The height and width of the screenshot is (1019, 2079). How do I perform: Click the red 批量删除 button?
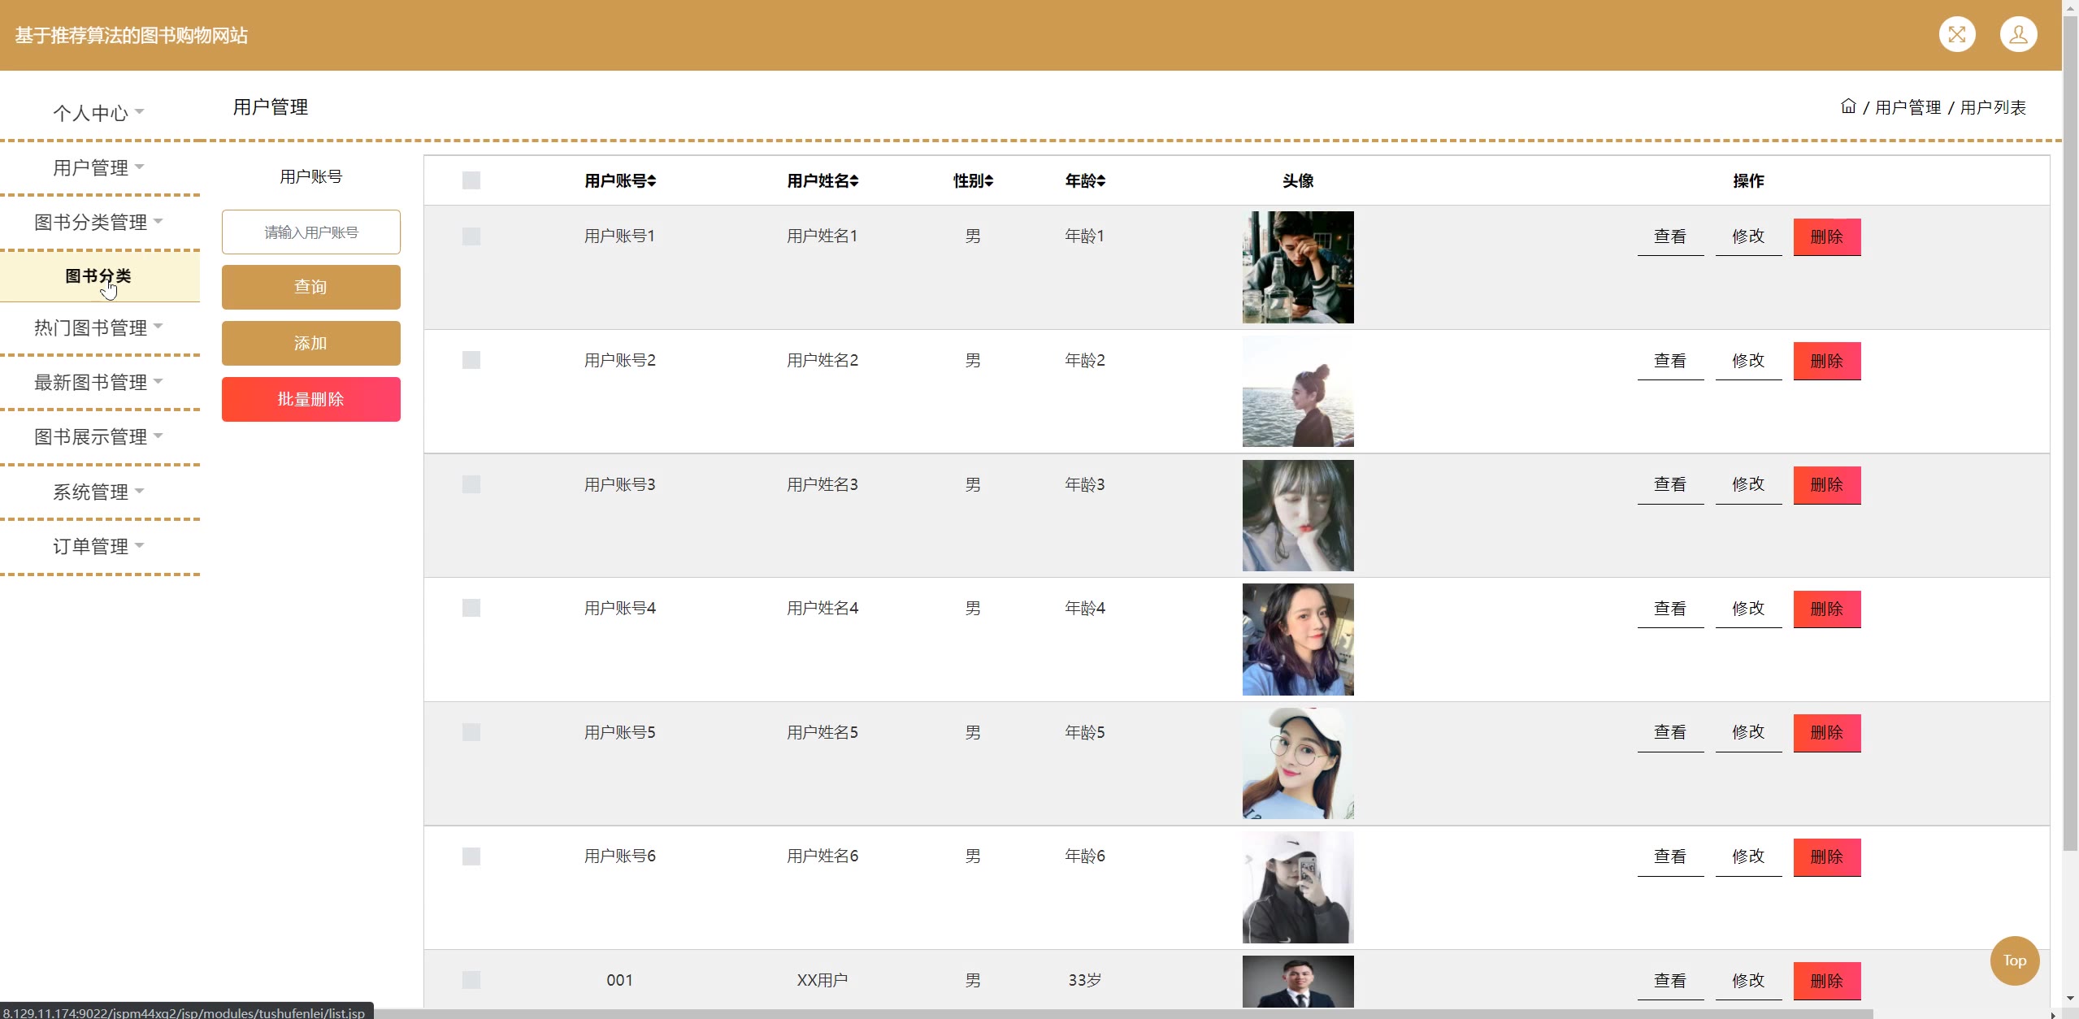(310, 399)
